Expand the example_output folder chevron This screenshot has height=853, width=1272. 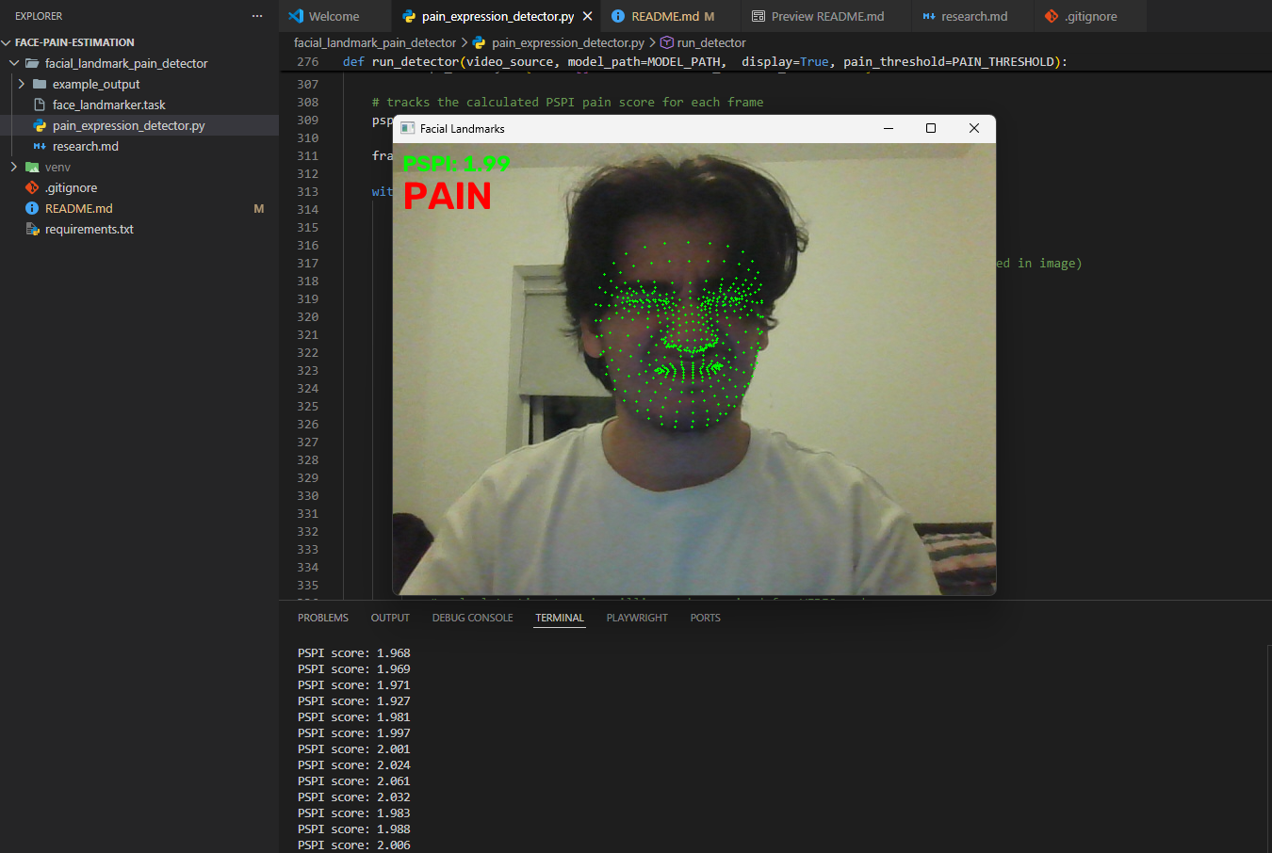(x=22, y=84)
